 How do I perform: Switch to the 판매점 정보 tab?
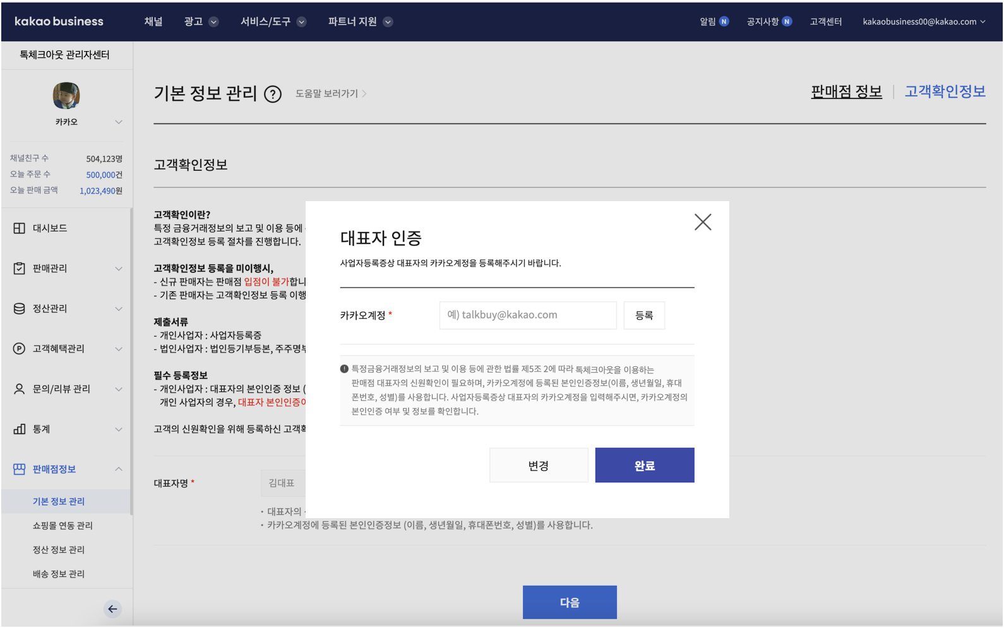(846, 92)
